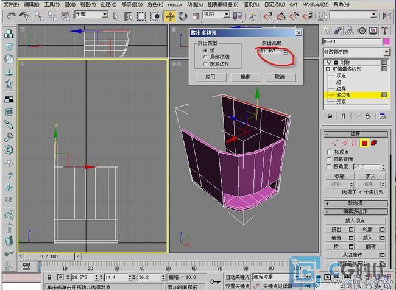Collapse the 编辑多边形 rollout
The image size is (396, 290).
pos(355,211)
